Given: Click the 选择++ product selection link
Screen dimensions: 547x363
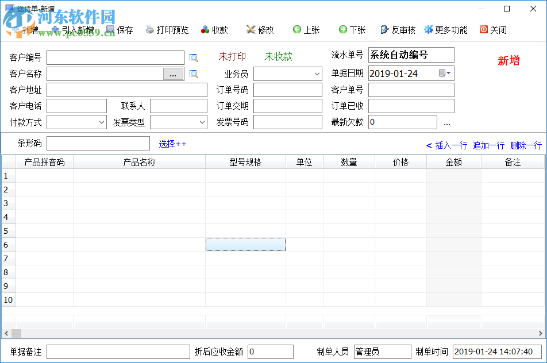Looking at the screenshot, I should pos(172,144).
